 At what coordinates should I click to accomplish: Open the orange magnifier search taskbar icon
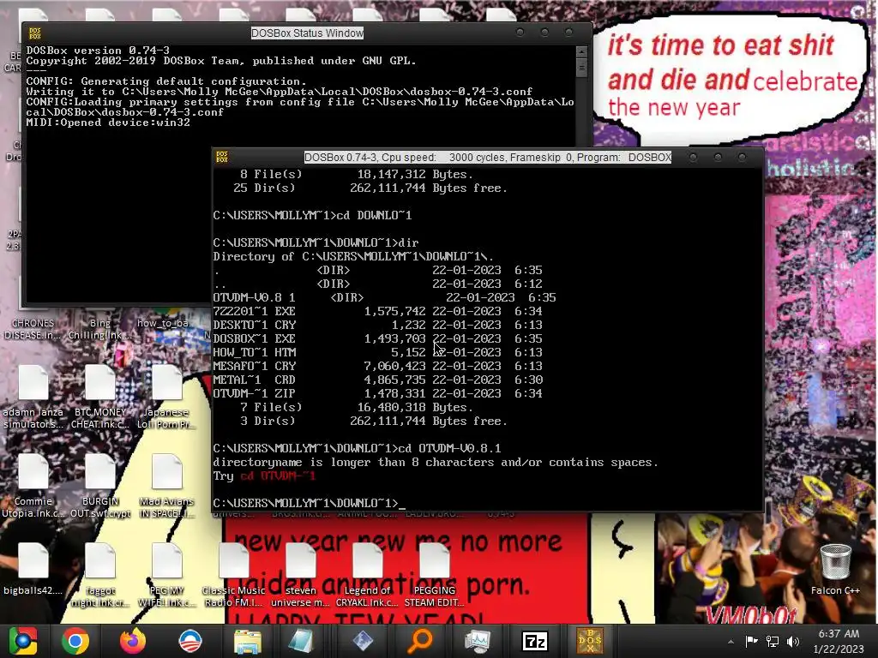pos(420,641)
